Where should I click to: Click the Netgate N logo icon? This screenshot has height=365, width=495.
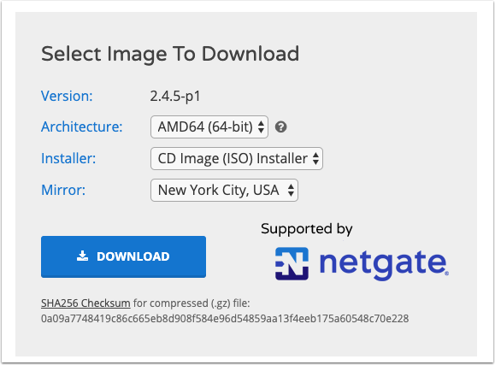pyautogui.click(x=292, y=263)
